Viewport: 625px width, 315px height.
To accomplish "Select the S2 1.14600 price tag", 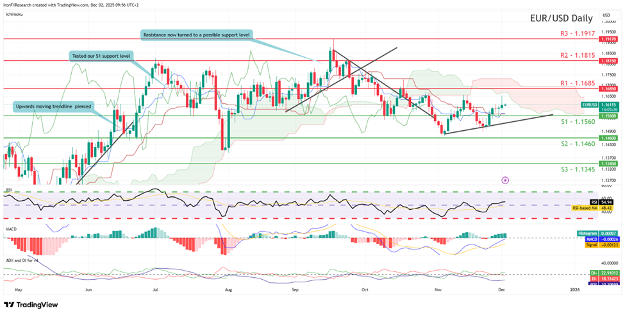I will tap(607, 138).
